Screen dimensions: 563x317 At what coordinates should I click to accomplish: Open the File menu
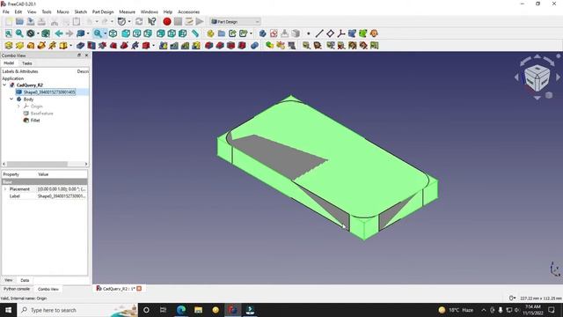pyautogui.click(x=6, y=11)
